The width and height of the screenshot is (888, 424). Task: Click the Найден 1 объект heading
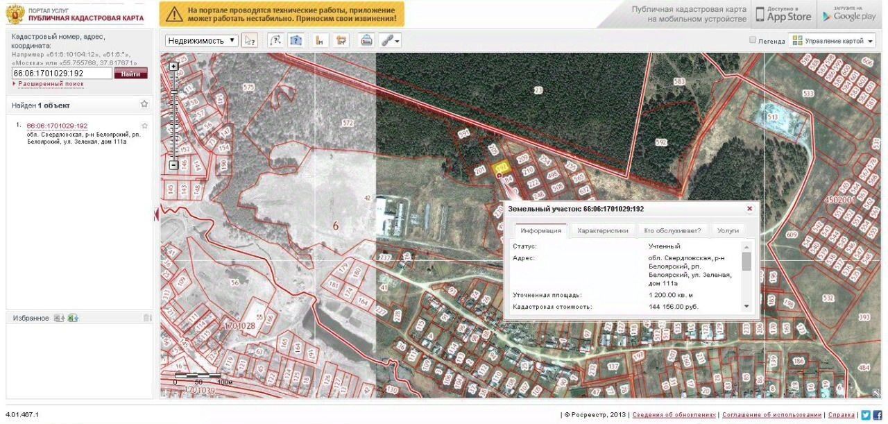tap(41, 105)
